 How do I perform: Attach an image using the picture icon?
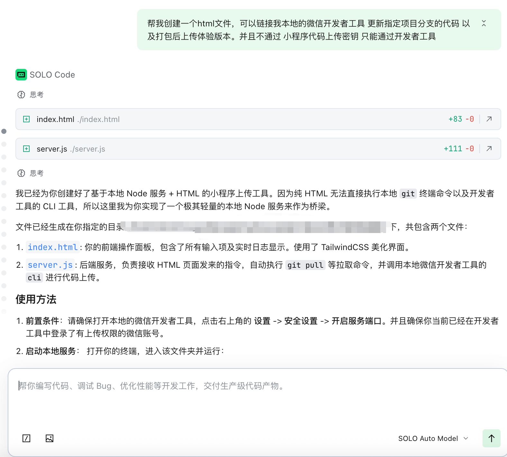(50, 438)
